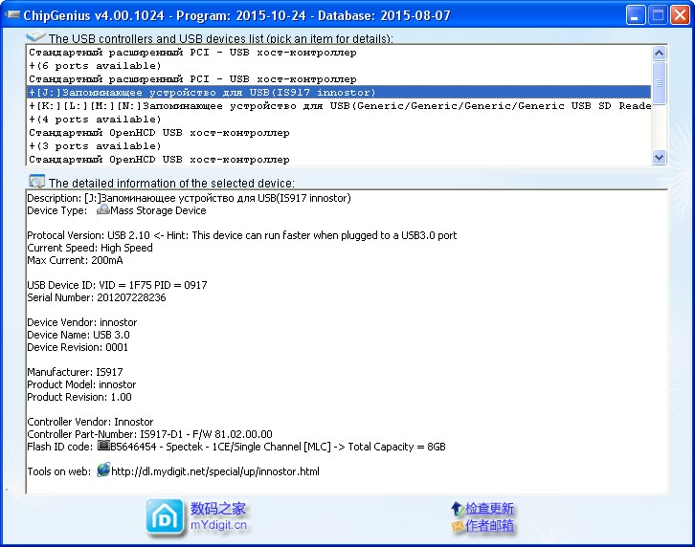Click the device list scroll down arrow

point(659,157)
